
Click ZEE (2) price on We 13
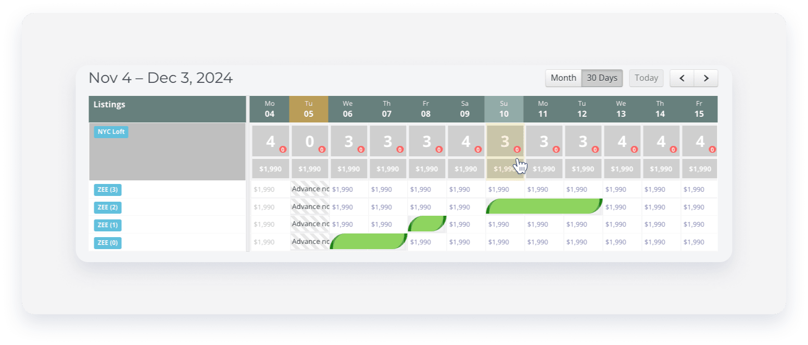[615, 207]
